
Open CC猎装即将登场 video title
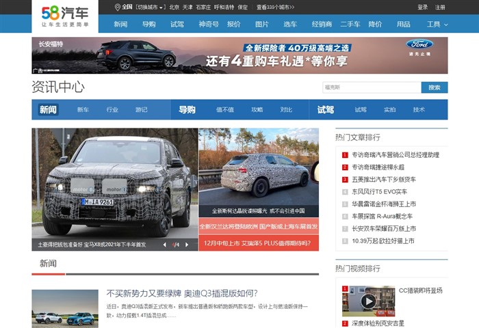(x=421, y=290)
